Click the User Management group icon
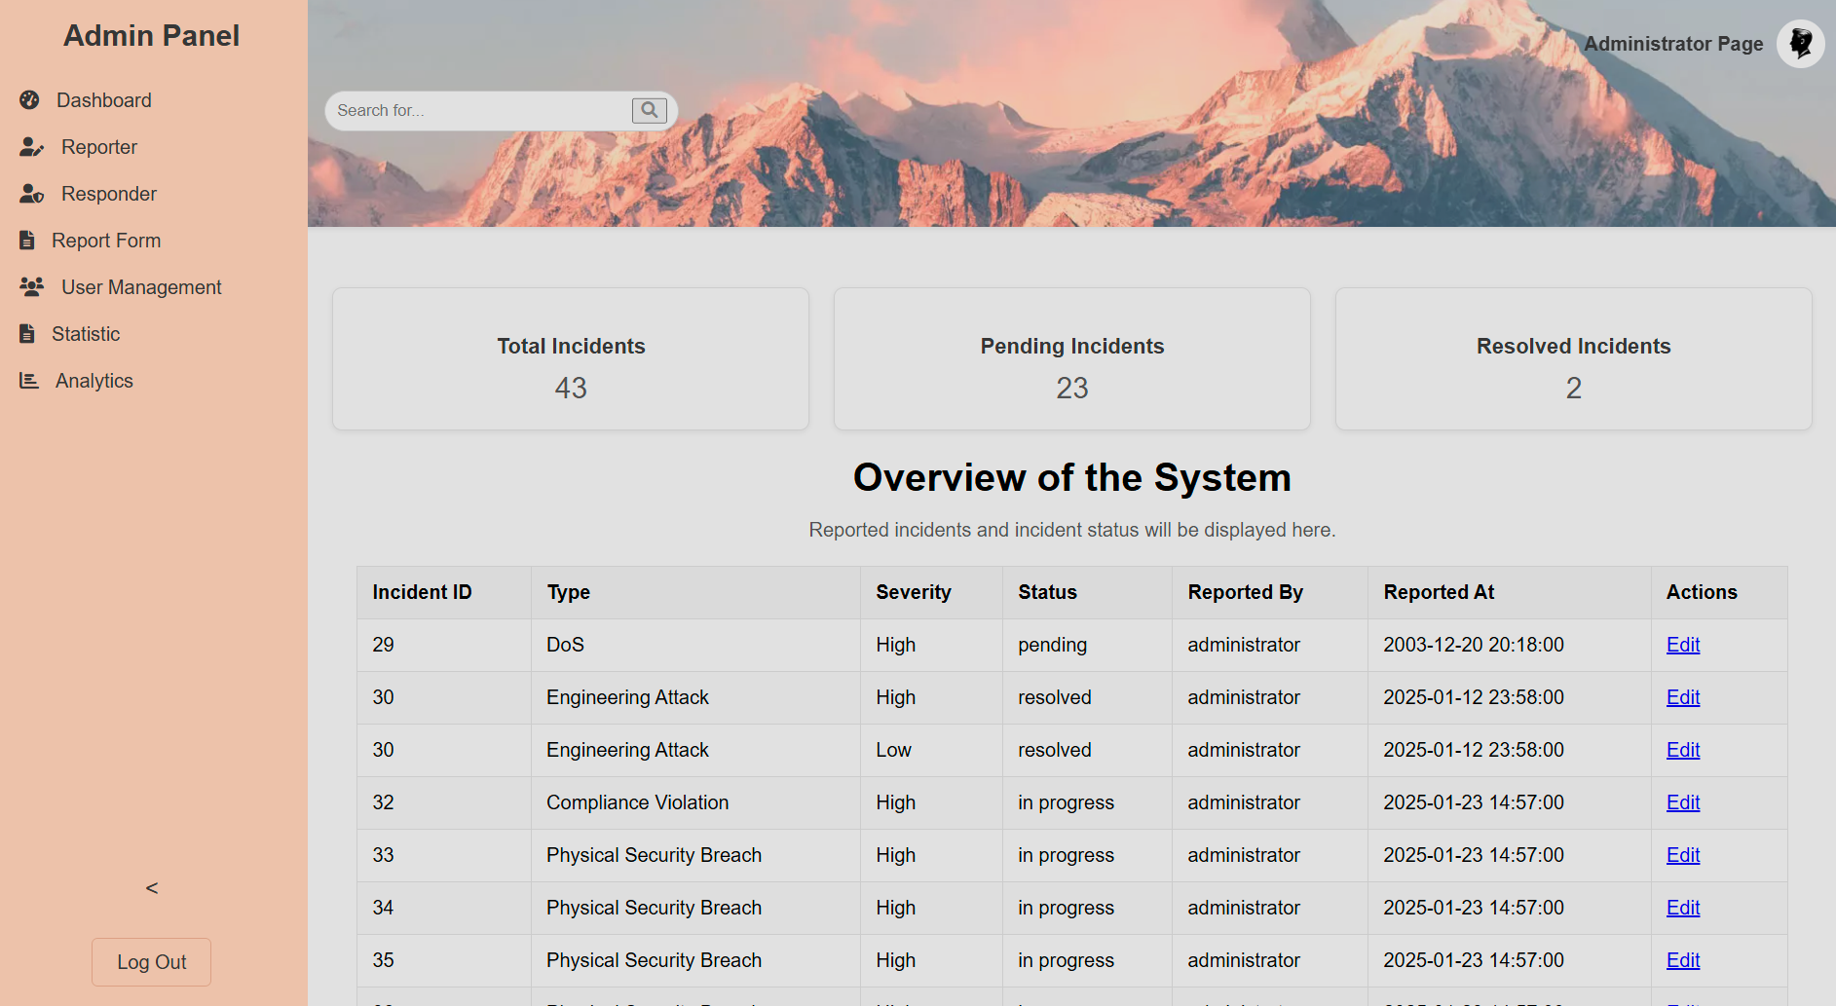This screenshot has height=1006, width=1836. point(31,286)
